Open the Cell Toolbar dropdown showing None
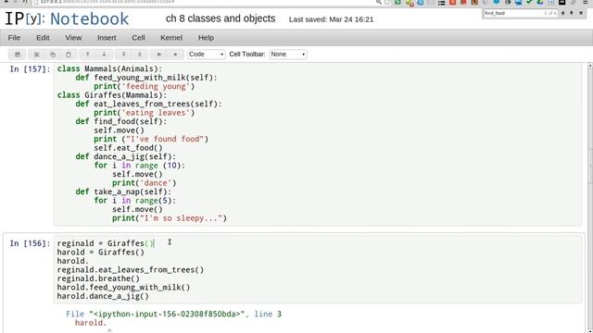The image size is (593, 333). 288,55
